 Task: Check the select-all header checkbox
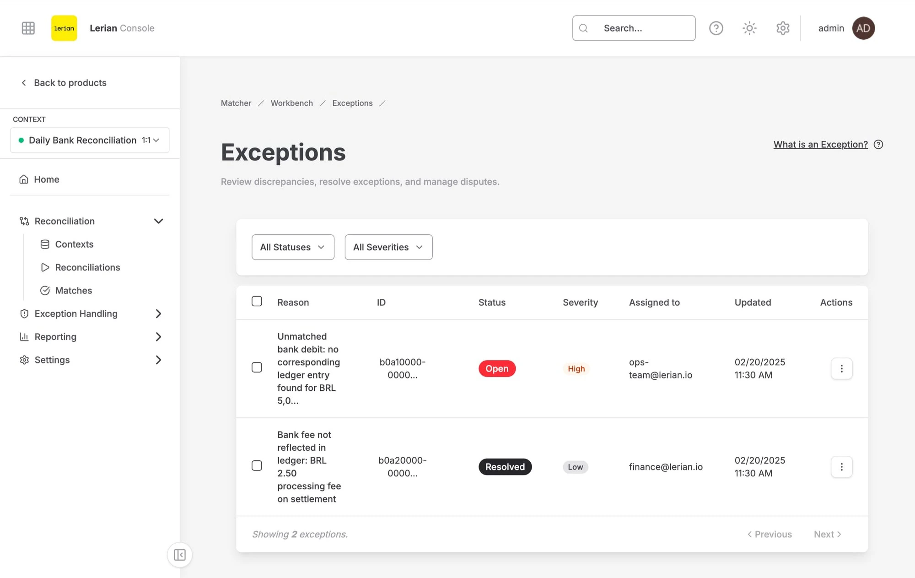point(257,301)
